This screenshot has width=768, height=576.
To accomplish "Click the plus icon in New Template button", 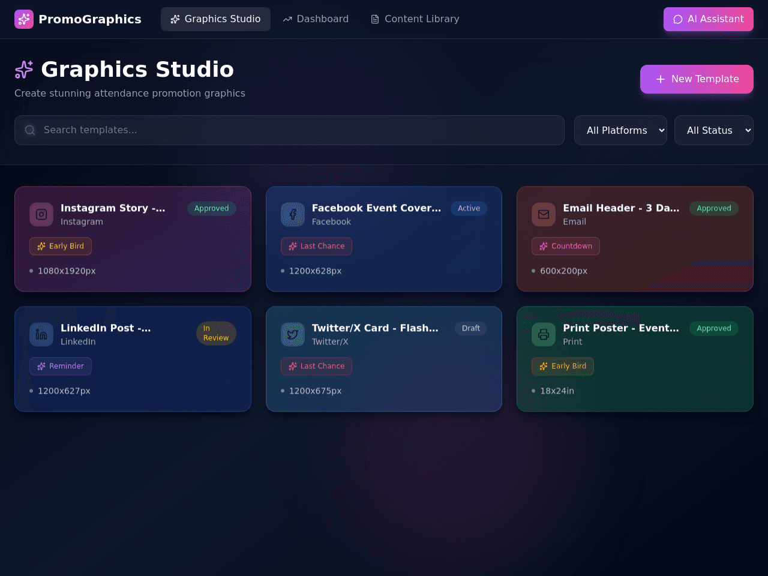I will pyautogui.click(x=661, y=79).
